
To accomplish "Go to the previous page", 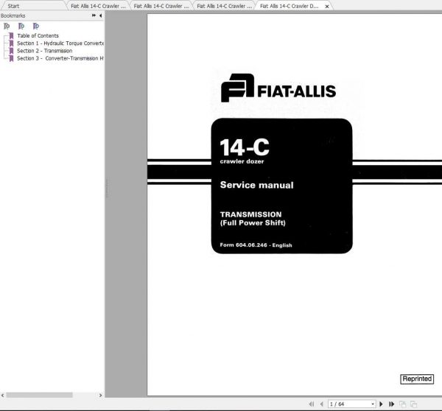I will 322,404.
